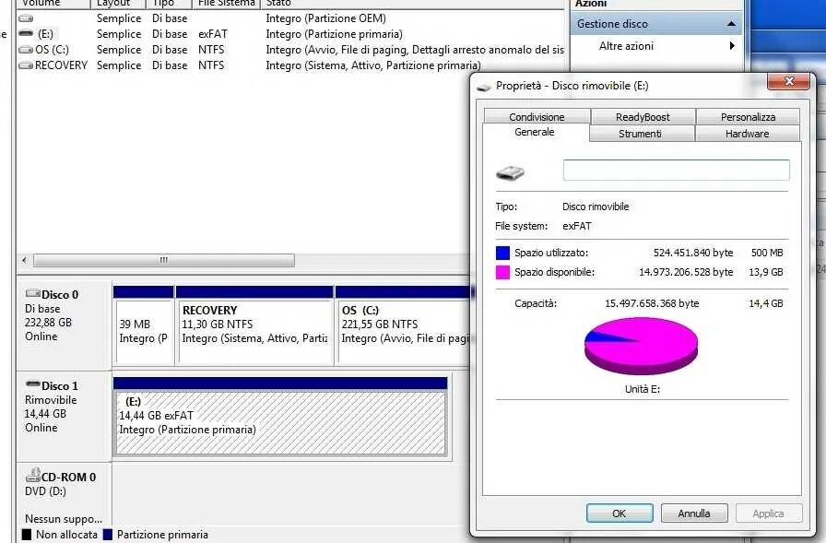Click the OS (C:) drive icon in volume list
The height and width of the screenshot is (543, 826).
pyautogui.click(x=26, y=50)
